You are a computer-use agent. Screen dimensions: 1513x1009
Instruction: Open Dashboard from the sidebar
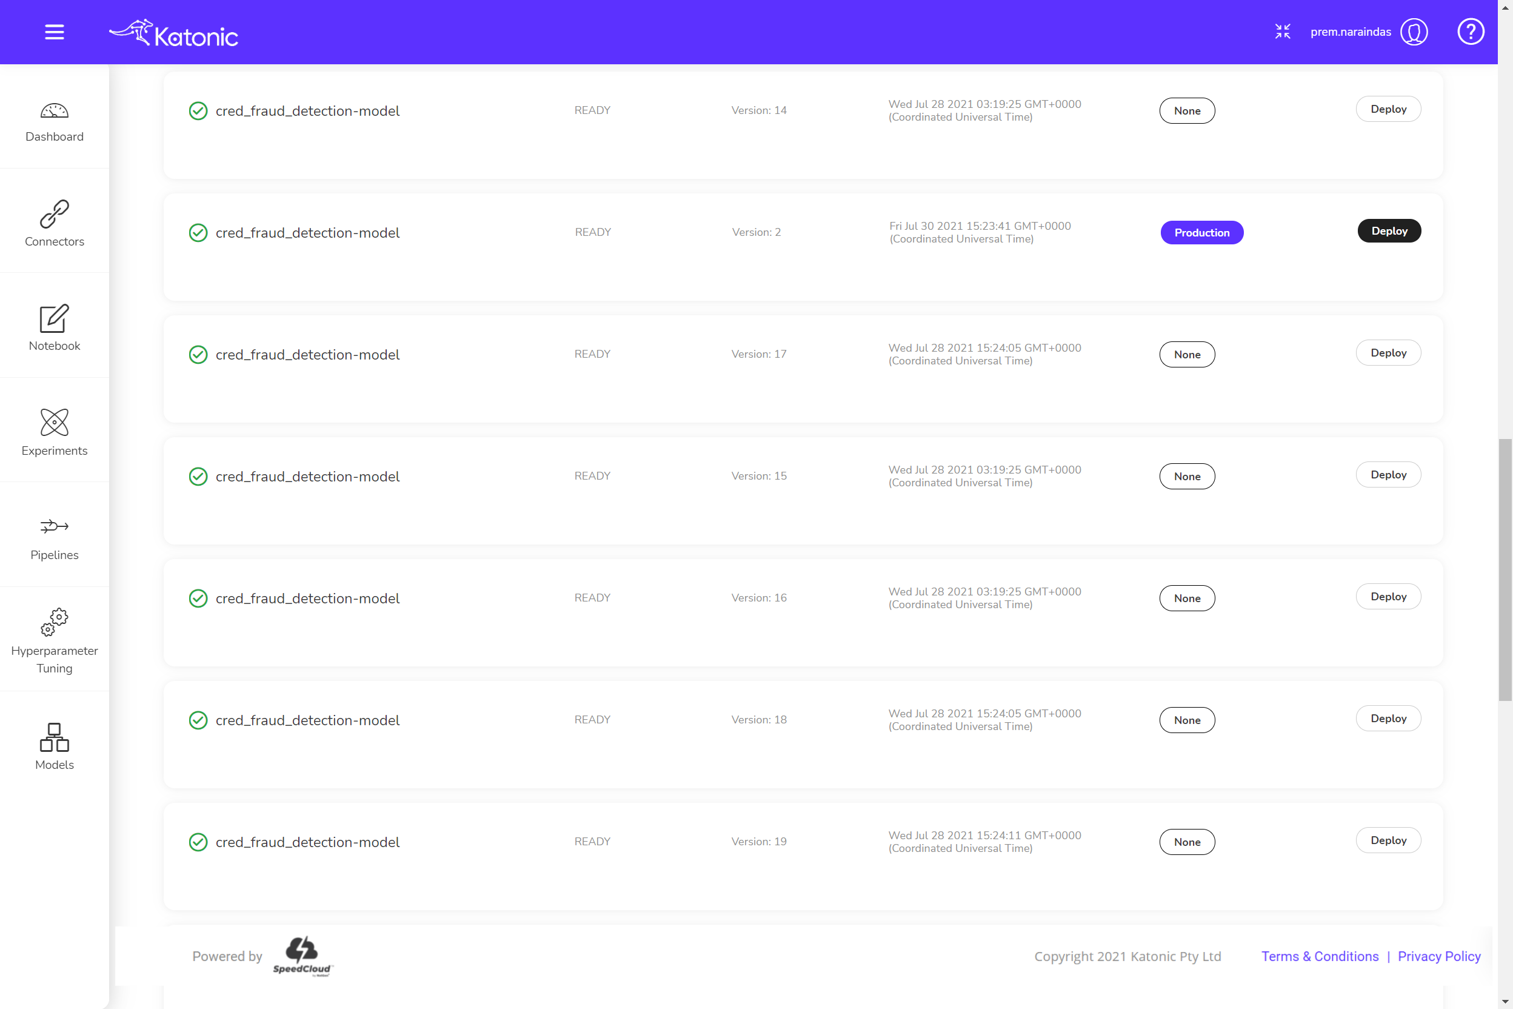(x=54, y=122)
